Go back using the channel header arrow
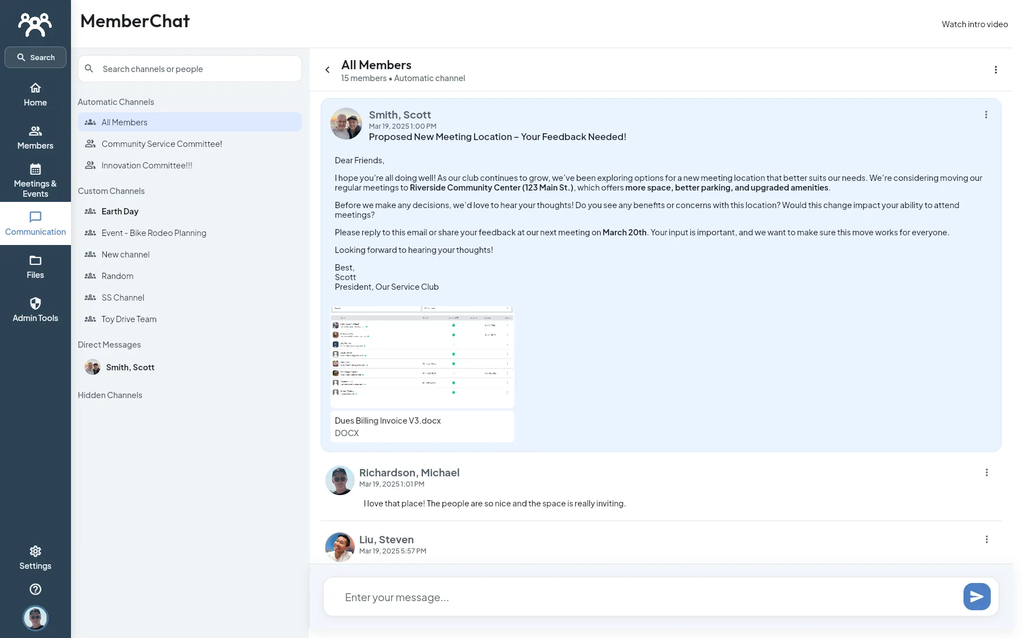Screen dimensions: 1022x638 pyautogui.click(x=327, y=70)
